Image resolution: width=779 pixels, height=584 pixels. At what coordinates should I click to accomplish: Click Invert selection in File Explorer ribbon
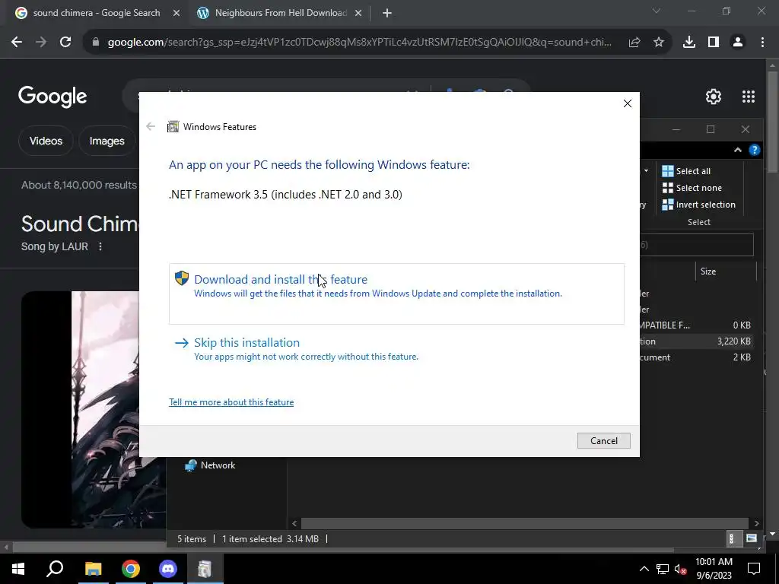point(699,205)
